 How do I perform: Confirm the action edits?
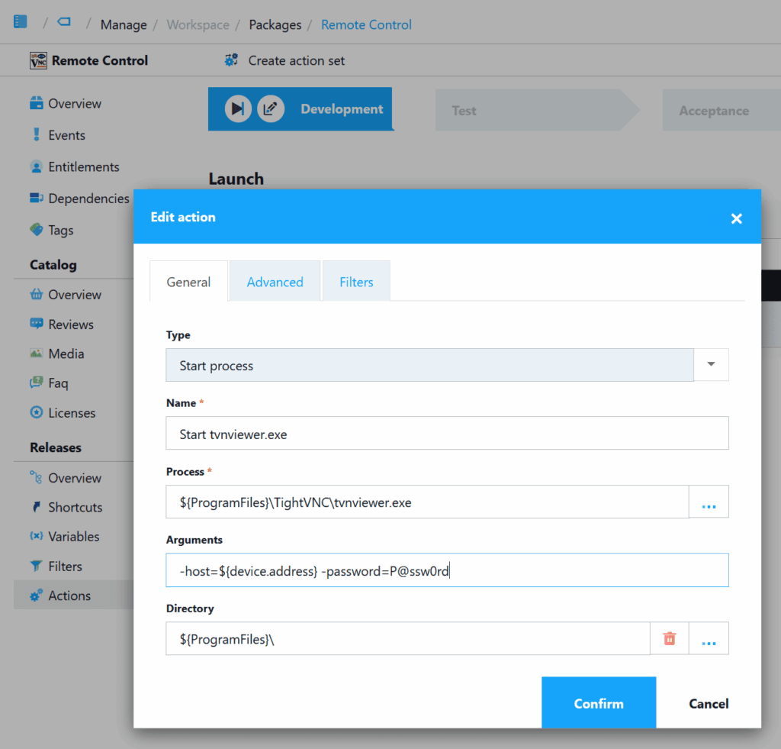598,703
